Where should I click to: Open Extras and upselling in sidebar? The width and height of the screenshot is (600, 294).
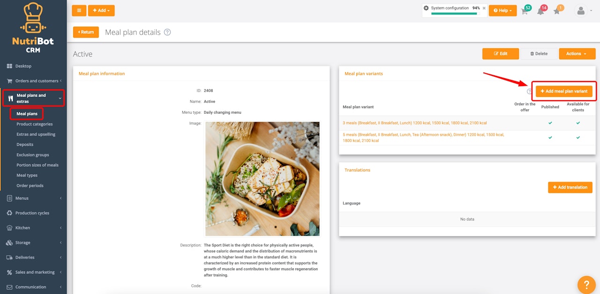pyautogui.click(x=36, y=134)
